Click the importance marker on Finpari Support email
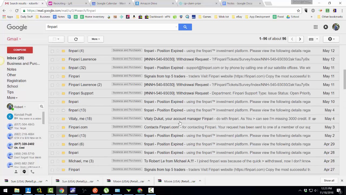346x195 pixels. [63, 93]
